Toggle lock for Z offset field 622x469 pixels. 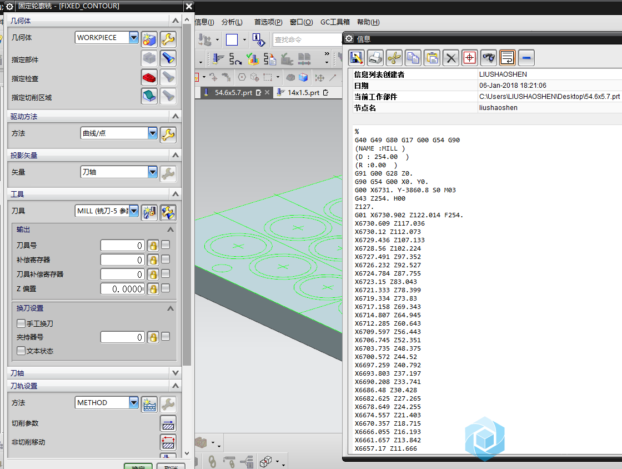pos(153,289)
